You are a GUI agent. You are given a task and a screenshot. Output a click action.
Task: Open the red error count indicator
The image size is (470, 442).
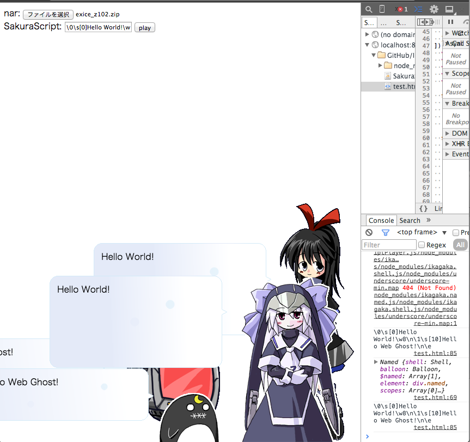pyautogui.click(x=402, y=9)
